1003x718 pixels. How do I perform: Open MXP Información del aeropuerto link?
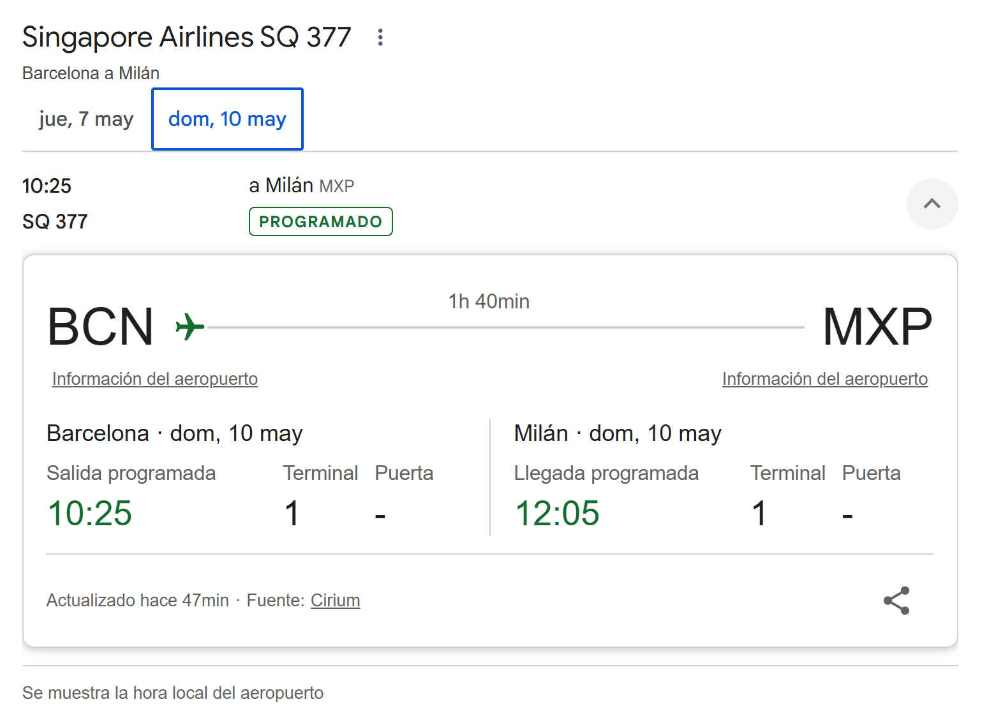825,379
